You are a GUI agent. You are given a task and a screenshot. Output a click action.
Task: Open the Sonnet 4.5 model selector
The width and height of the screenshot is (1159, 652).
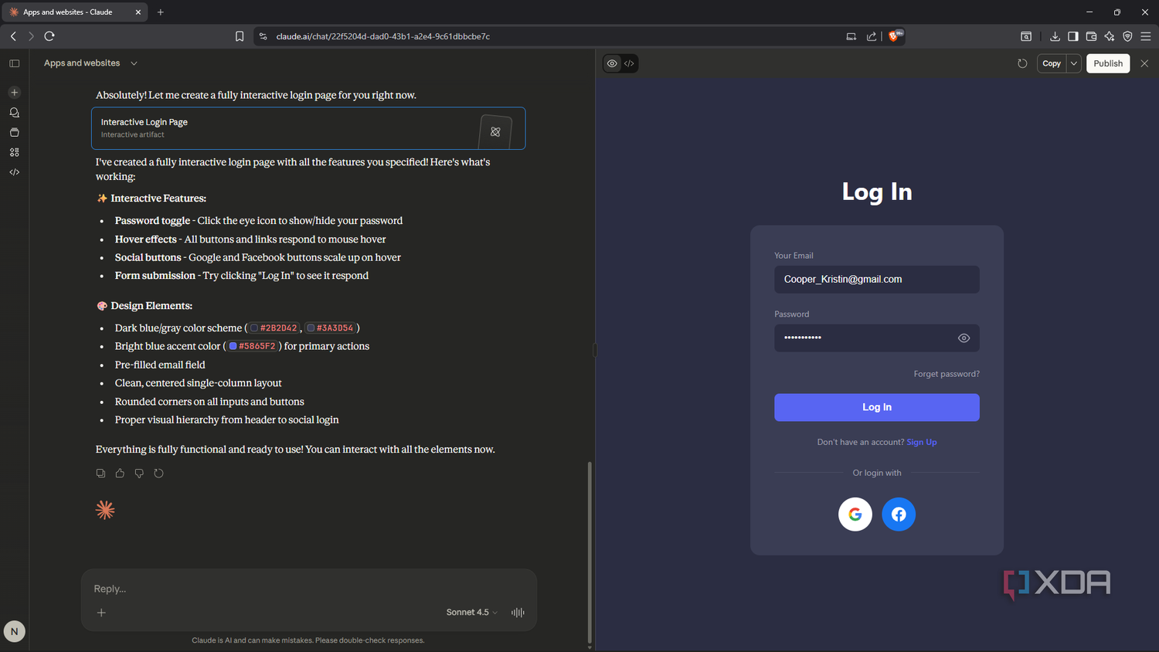[471, 612]
